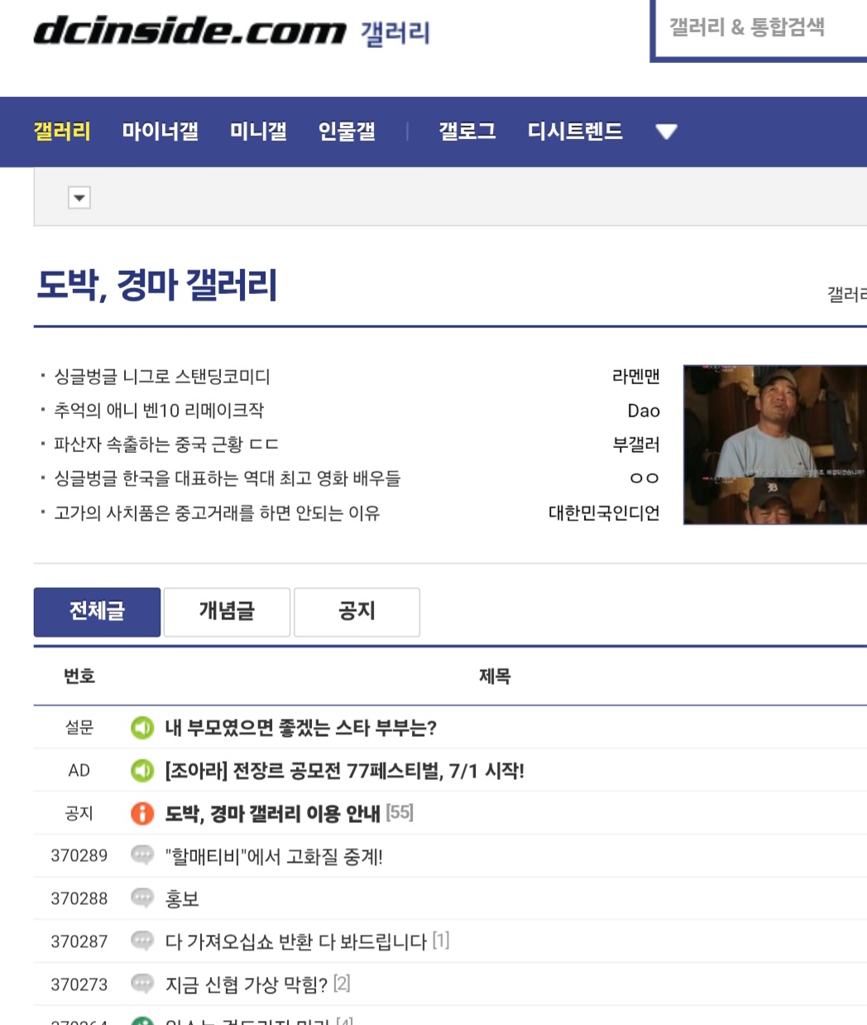Click the green speaker icon beside AD post

[142, 771]
